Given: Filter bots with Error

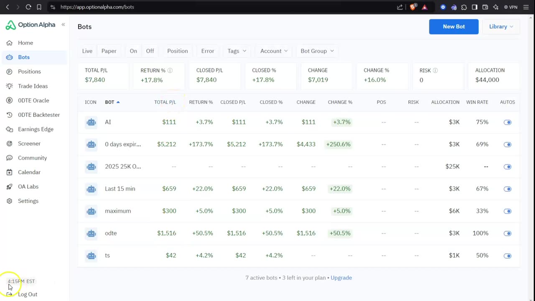Looking at the screenshot, I should pyautogui.click(x=208, y=51).
